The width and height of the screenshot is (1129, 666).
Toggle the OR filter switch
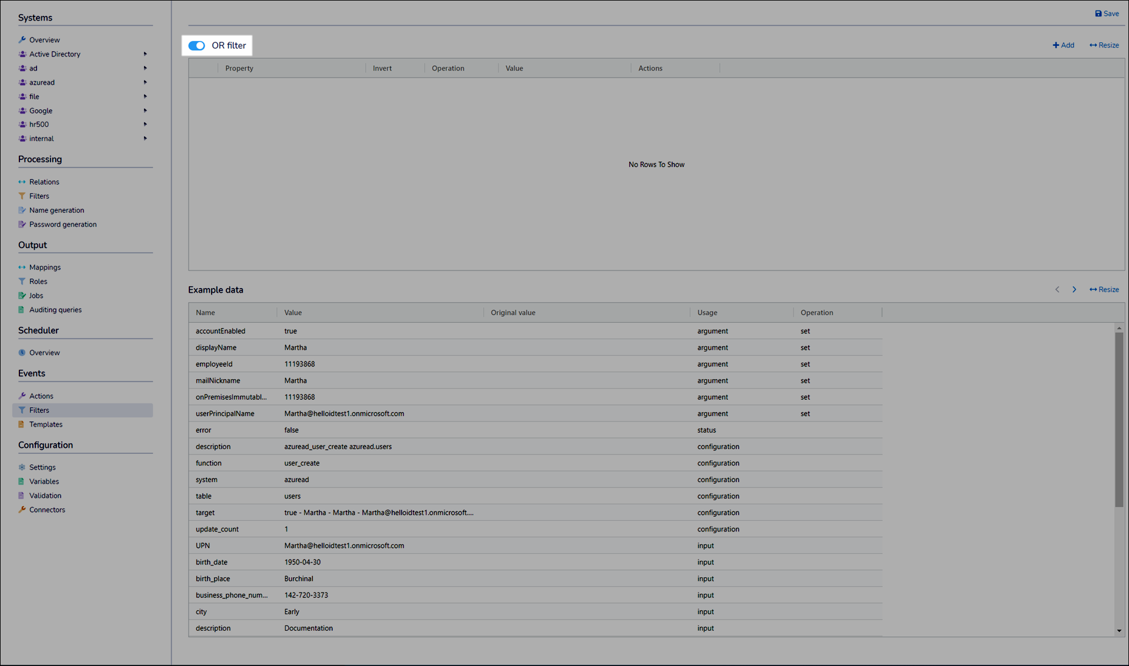(196, 45)
